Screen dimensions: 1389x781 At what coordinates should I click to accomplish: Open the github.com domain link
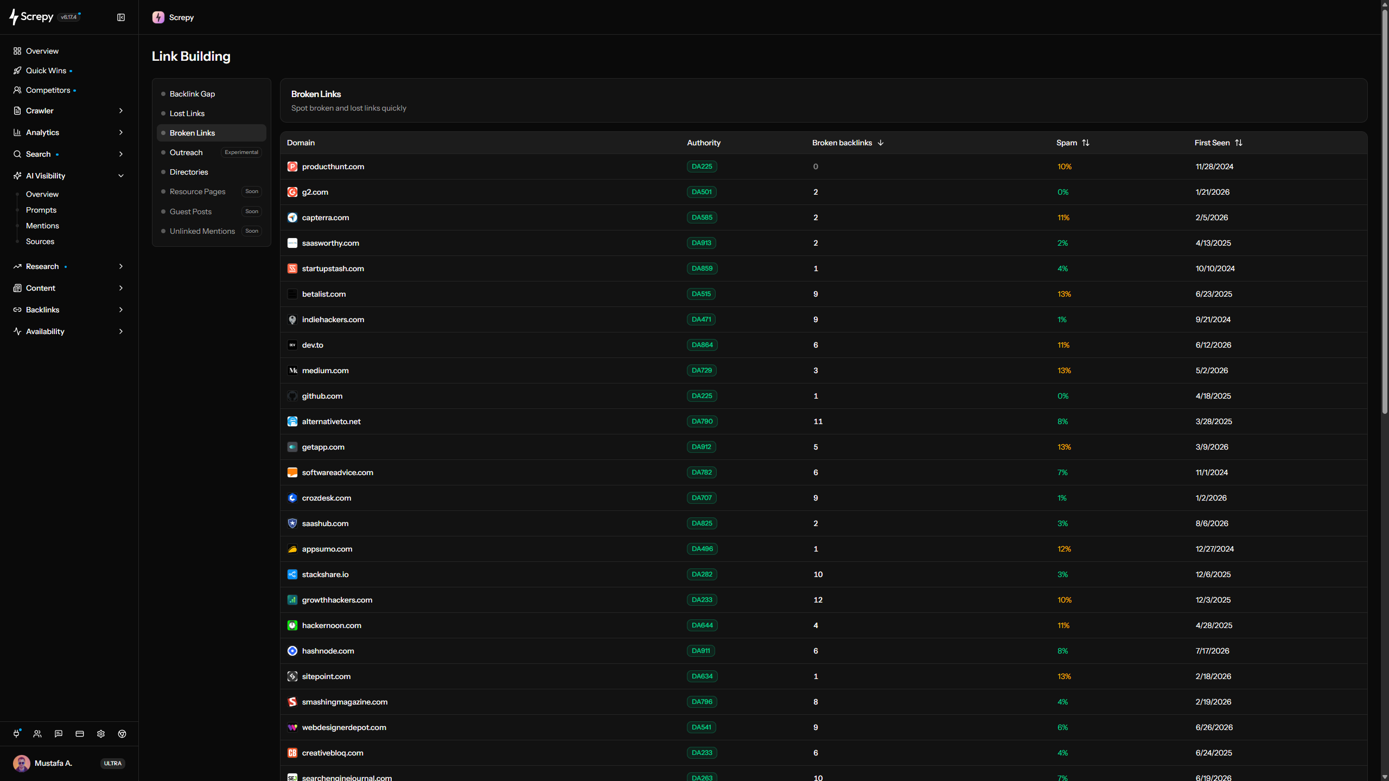click(322, 396)
